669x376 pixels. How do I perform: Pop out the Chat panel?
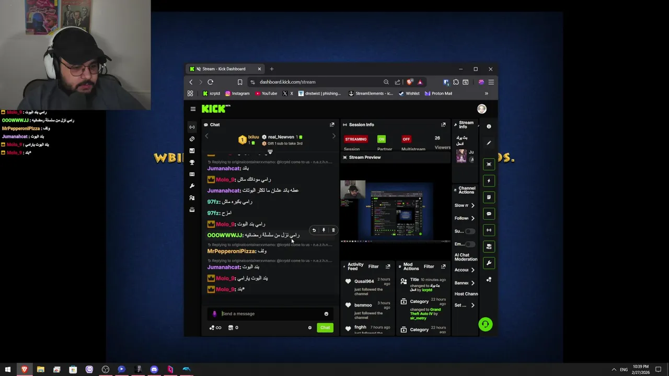click(332, 125)
